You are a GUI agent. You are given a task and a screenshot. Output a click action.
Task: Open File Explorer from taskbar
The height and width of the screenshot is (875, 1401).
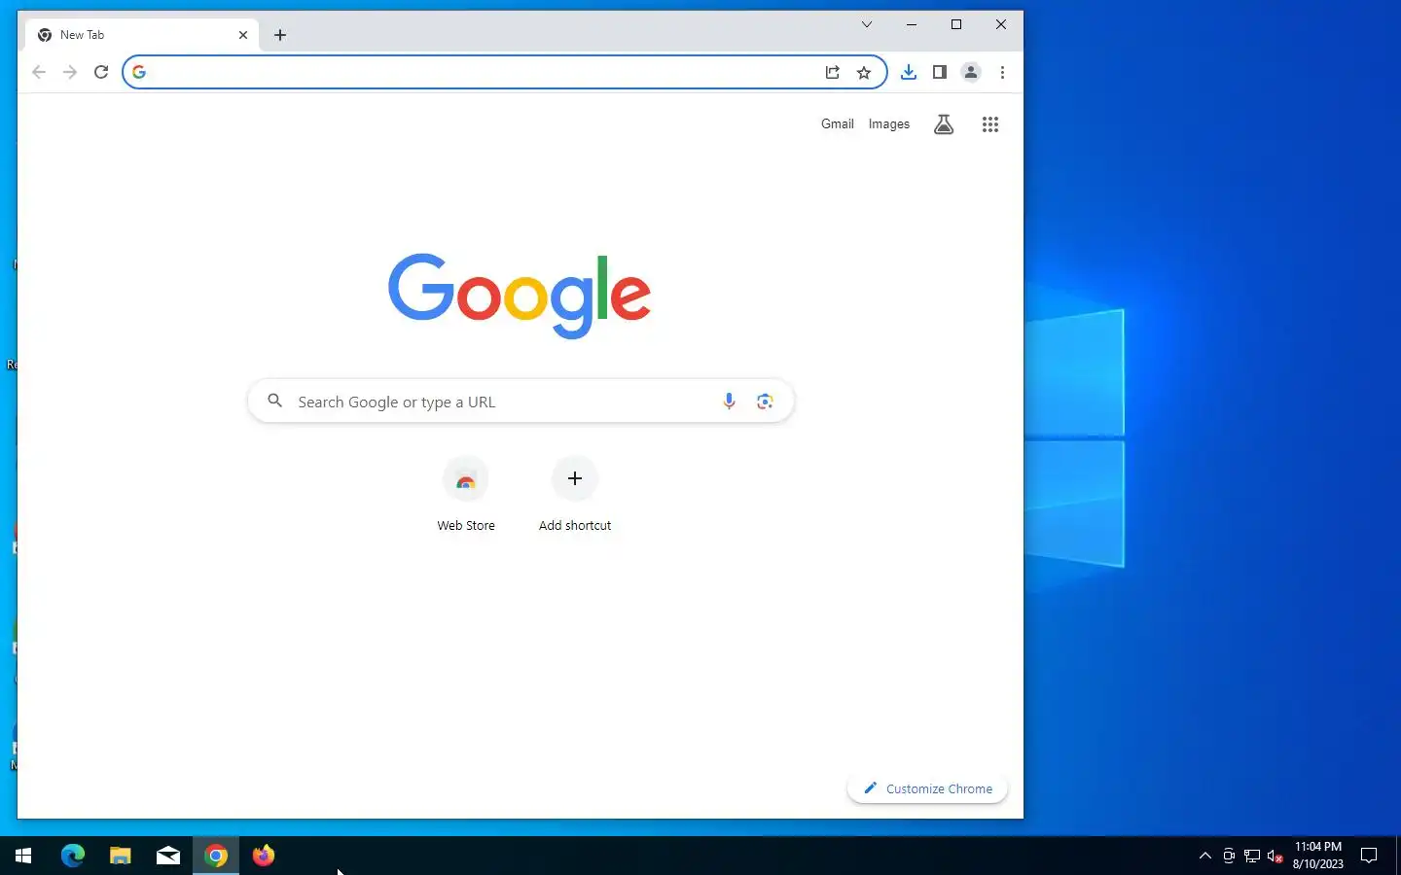pos(121,856)
